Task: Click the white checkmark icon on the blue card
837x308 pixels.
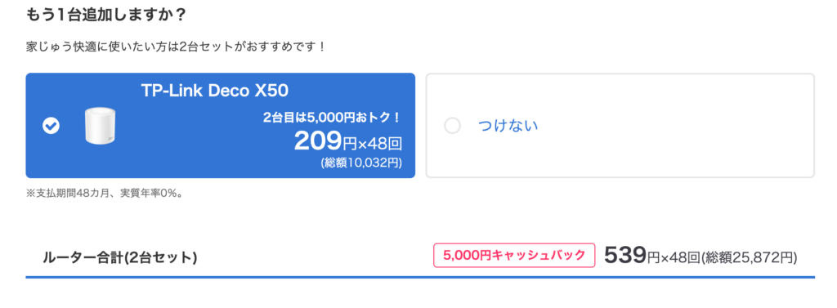Action: tap(51, 126)
